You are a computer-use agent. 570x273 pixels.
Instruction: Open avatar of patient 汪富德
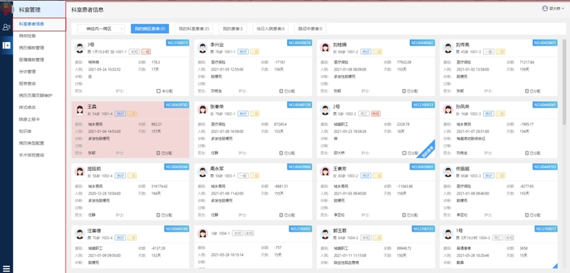coord(80,234)
